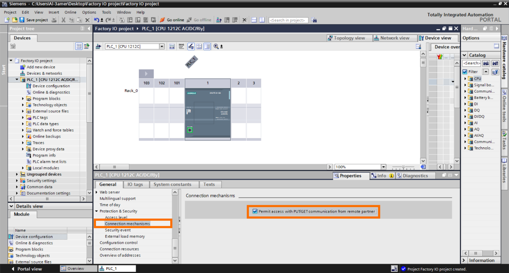Switch to Network view tab
This screenshot has height=273, width=509.
click(x=395, y=38)
